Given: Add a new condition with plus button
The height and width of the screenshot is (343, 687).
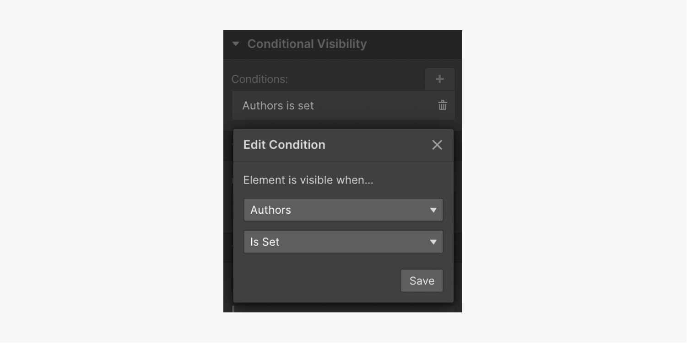Looking at the screenshot, I should tap(439, 79).
